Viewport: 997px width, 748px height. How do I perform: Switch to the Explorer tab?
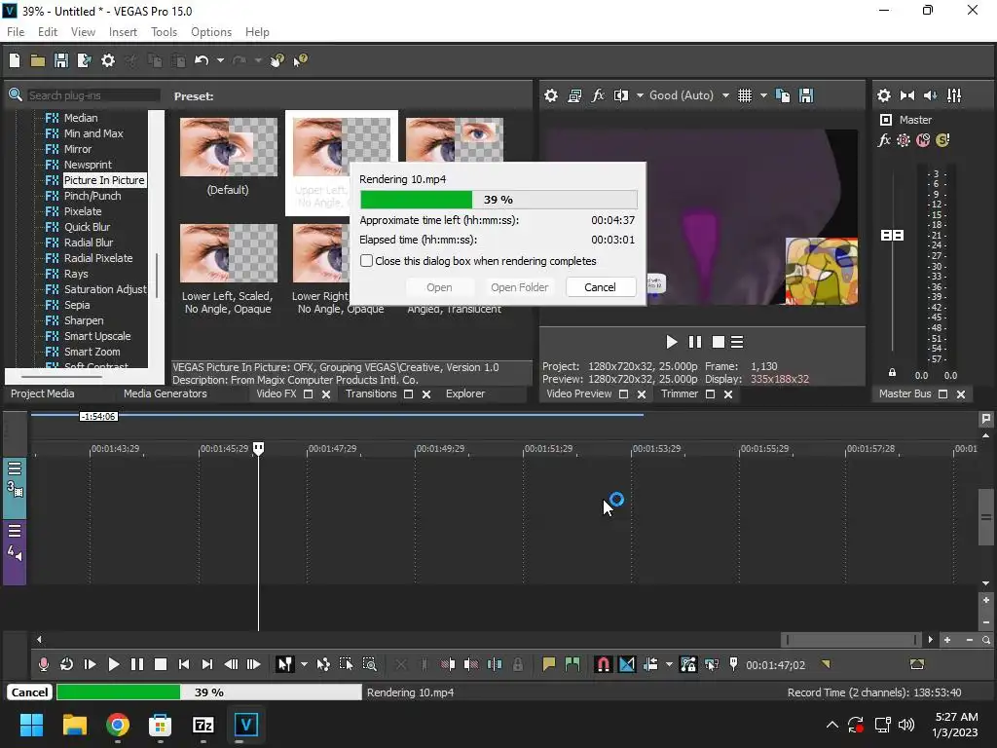464,393
